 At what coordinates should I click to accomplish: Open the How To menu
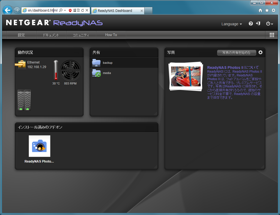[x=111, y=35]
